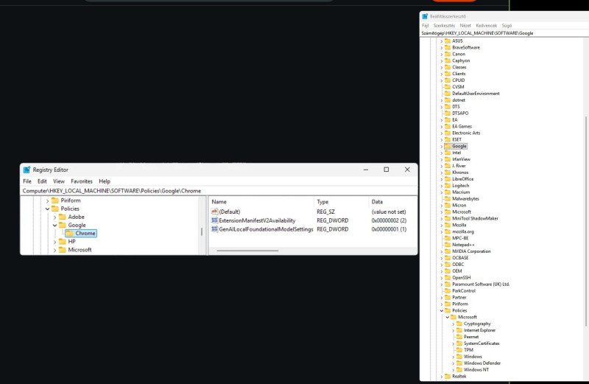The image size is (589, 384).
Task: Click the Piriform folder icon in left tree
Action: click(x=55, y=200)
